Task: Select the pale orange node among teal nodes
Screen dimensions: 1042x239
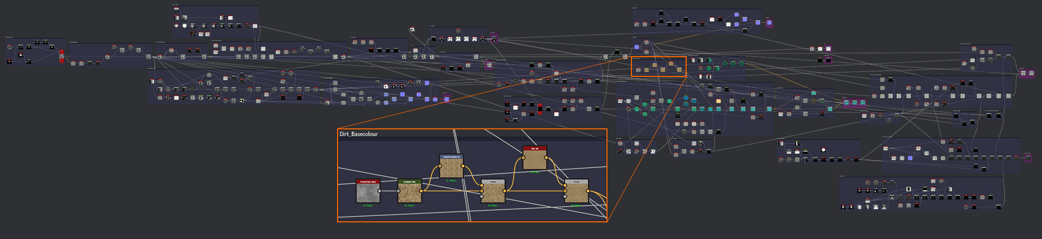Action: click(719, 101)
